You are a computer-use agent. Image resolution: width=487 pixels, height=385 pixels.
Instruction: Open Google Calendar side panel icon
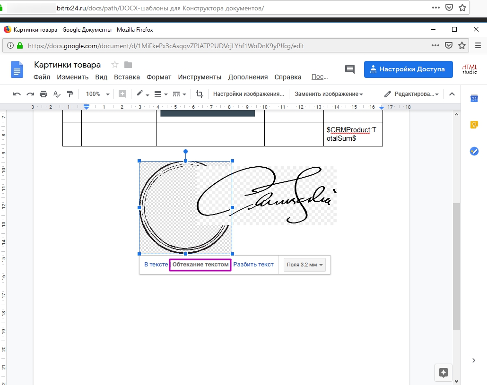[474, 98]
